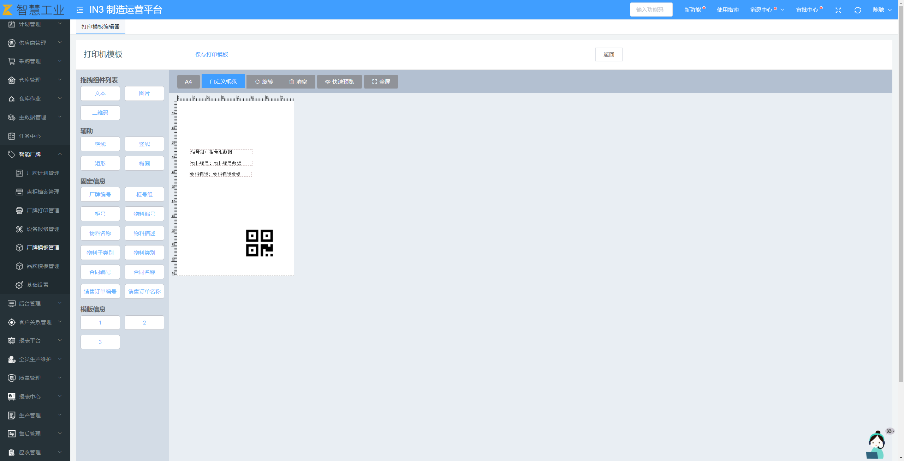904x461 pixels.
Task: Click the 厂牌打印管理 printer icon
Action: point(19,211)
